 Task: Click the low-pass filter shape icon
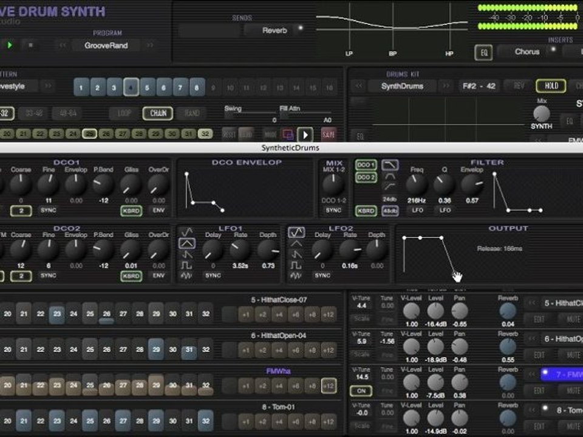click(x=389, y=165)
